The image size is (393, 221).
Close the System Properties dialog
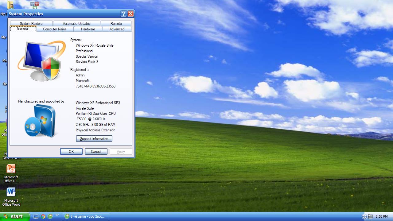[130, 14]
